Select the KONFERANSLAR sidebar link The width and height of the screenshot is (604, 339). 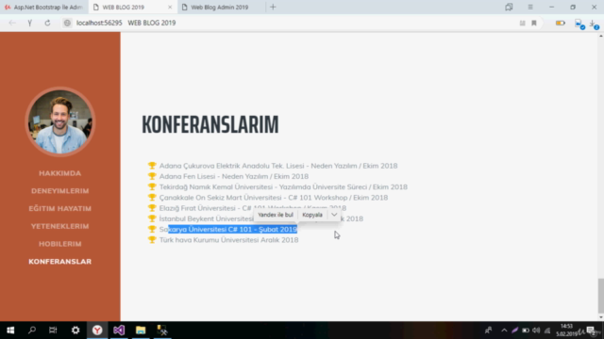[60, 262]
